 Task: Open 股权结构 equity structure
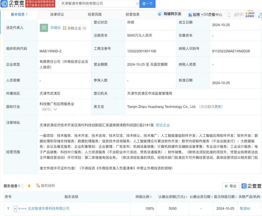coord(46,186)
